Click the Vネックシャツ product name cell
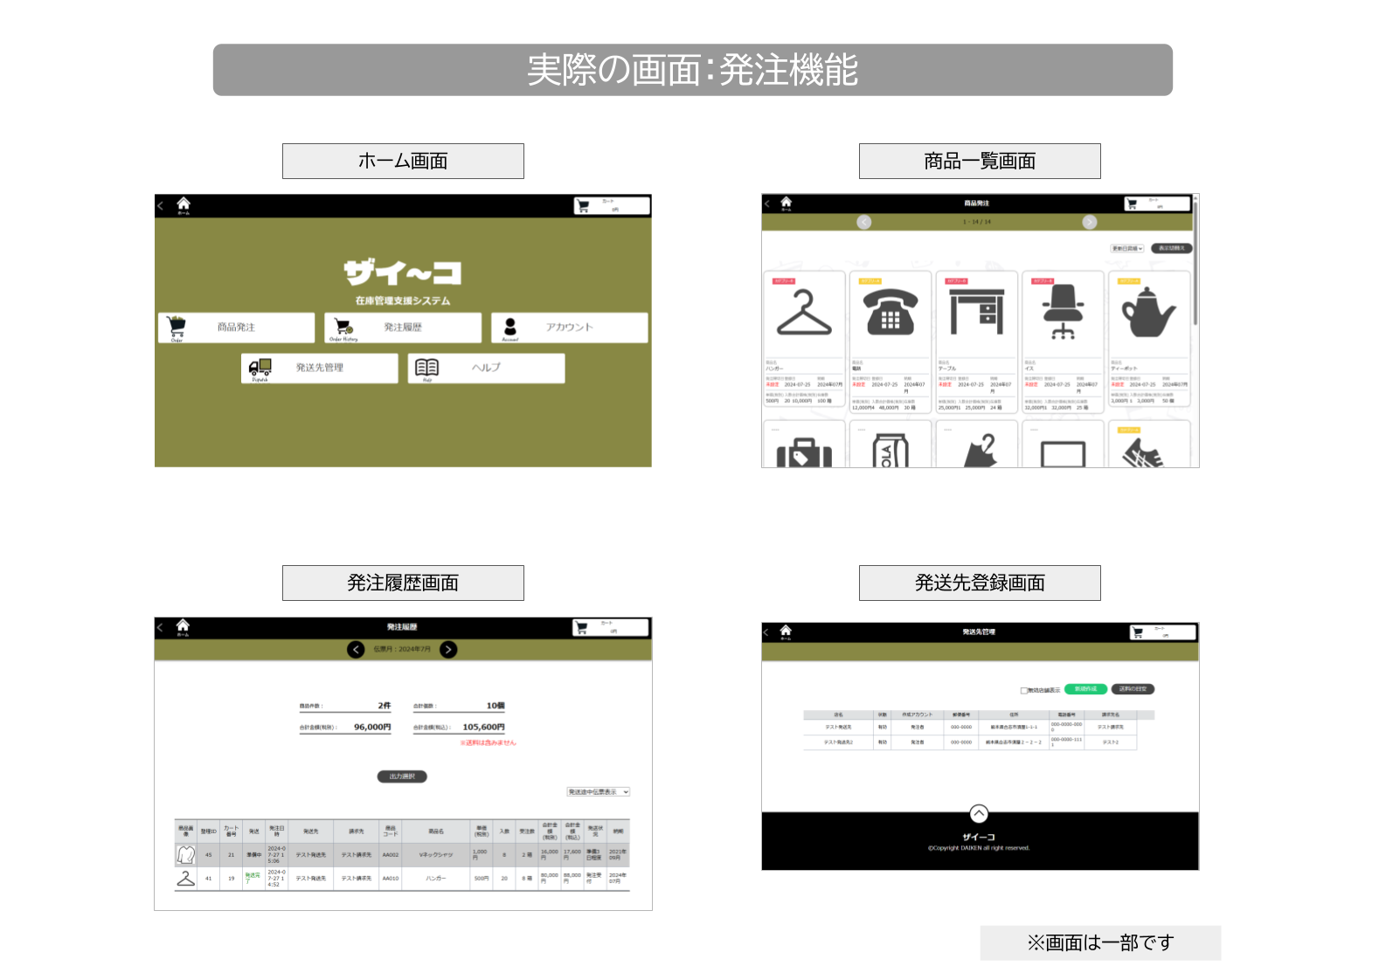 click(436, 855)
